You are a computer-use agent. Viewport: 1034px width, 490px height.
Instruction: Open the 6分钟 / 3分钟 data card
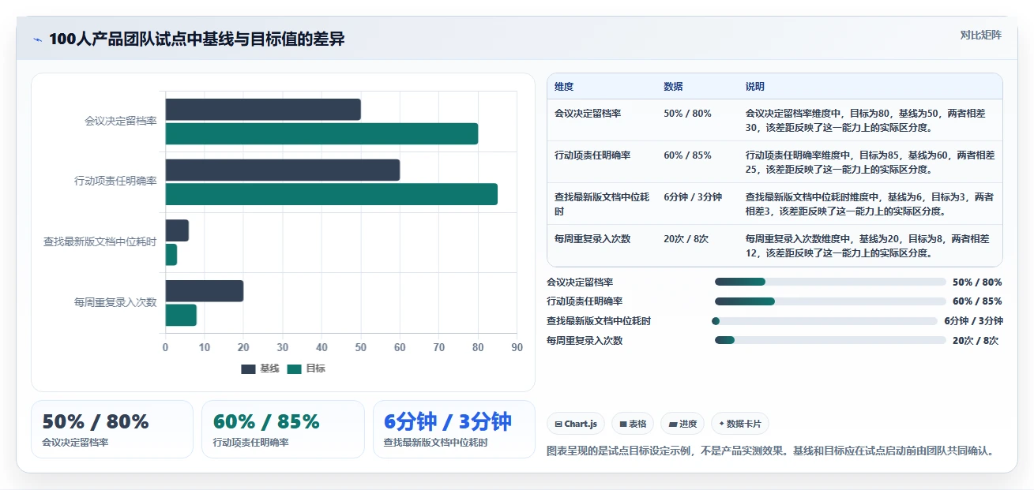point(453,429)
